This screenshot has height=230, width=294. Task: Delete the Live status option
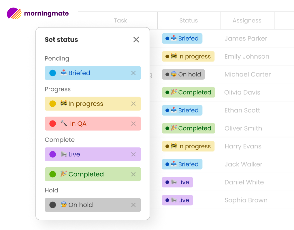click(133, 154)
